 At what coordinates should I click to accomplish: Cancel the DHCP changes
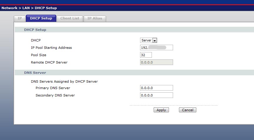pos(187,110)
